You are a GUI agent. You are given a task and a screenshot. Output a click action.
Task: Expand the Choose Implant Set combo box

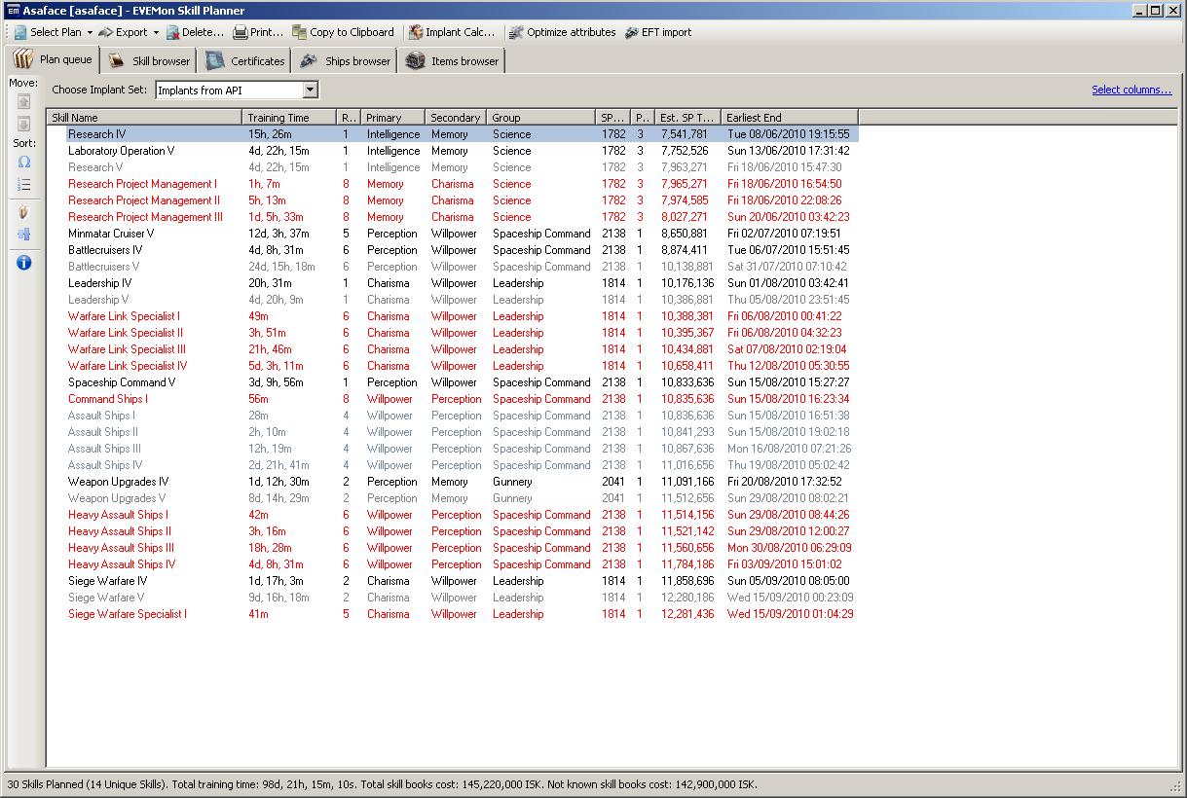pyautogui.click(x=310, y=91)
